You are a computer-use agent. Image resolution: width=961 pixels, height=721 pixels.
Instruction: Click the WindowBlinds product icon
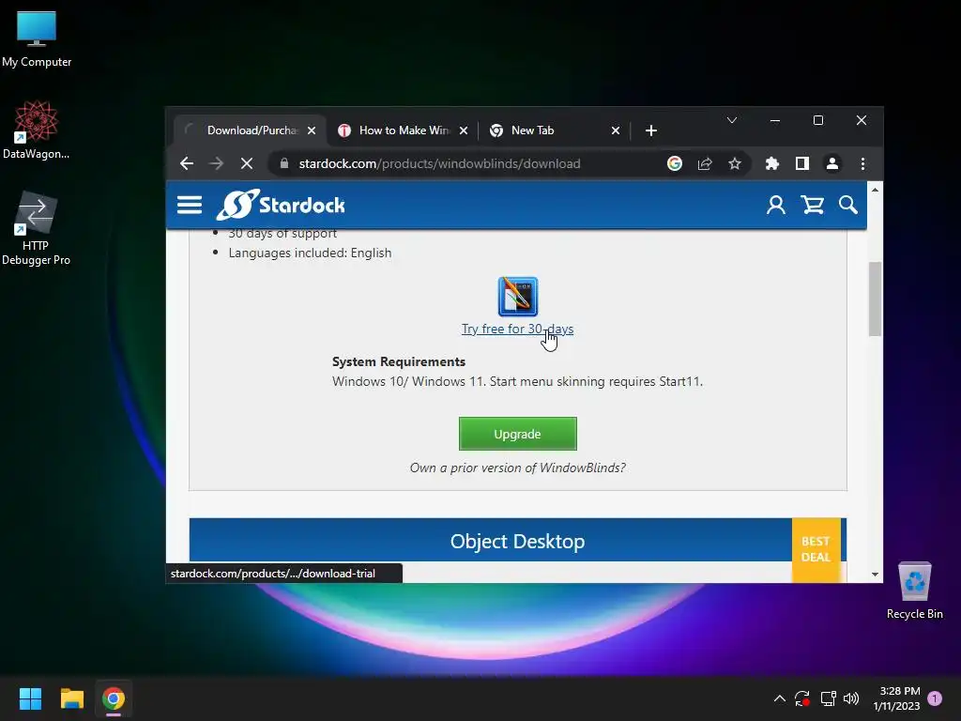(518, 297)
